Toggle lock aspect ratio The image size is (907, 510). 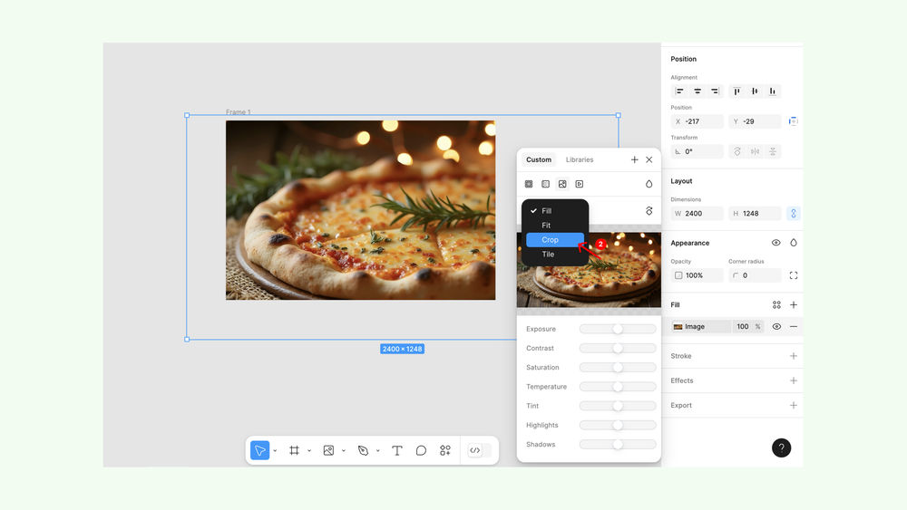coord(793,214)
